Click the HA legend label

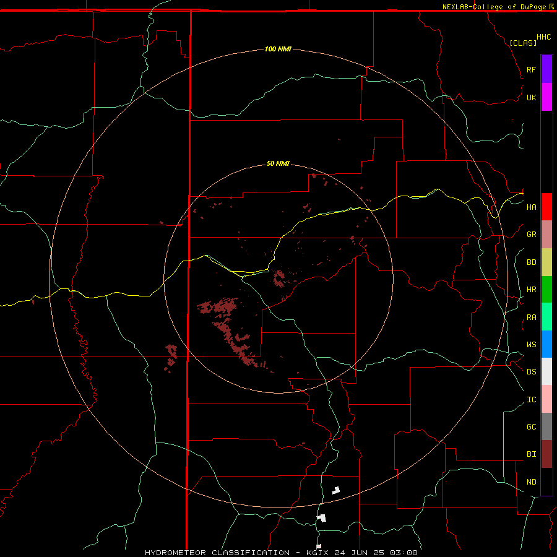coord(531,207)
